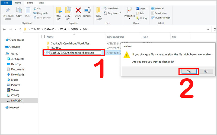Screen dimensions: 217x135
Task: Select DATA (D:) drive in sidebar
Action: 19,100
